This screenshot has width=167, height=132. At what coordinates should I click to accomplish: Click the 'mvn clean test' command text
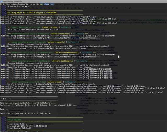tap(47, 4)
